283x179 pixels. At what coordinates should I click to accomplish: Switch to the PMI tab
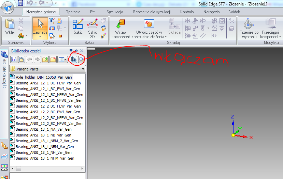point(93,12)
